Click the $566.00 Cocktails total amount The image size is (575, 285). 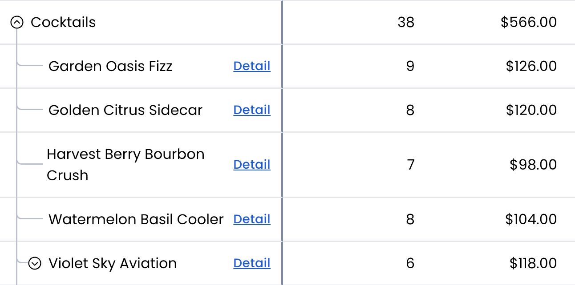click(x=529, y=22)
